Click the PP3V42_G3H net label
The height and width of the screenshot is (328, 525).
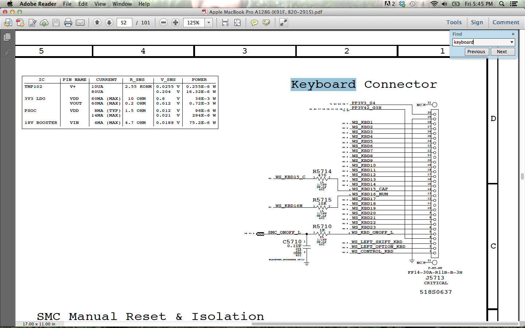pos(366,108)
